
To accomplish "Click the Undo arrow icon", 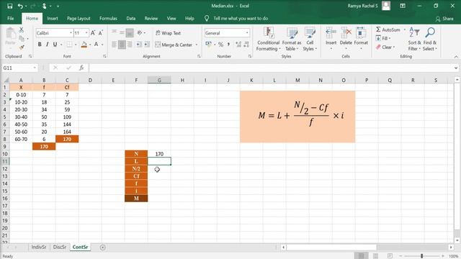I will [20, 6].
